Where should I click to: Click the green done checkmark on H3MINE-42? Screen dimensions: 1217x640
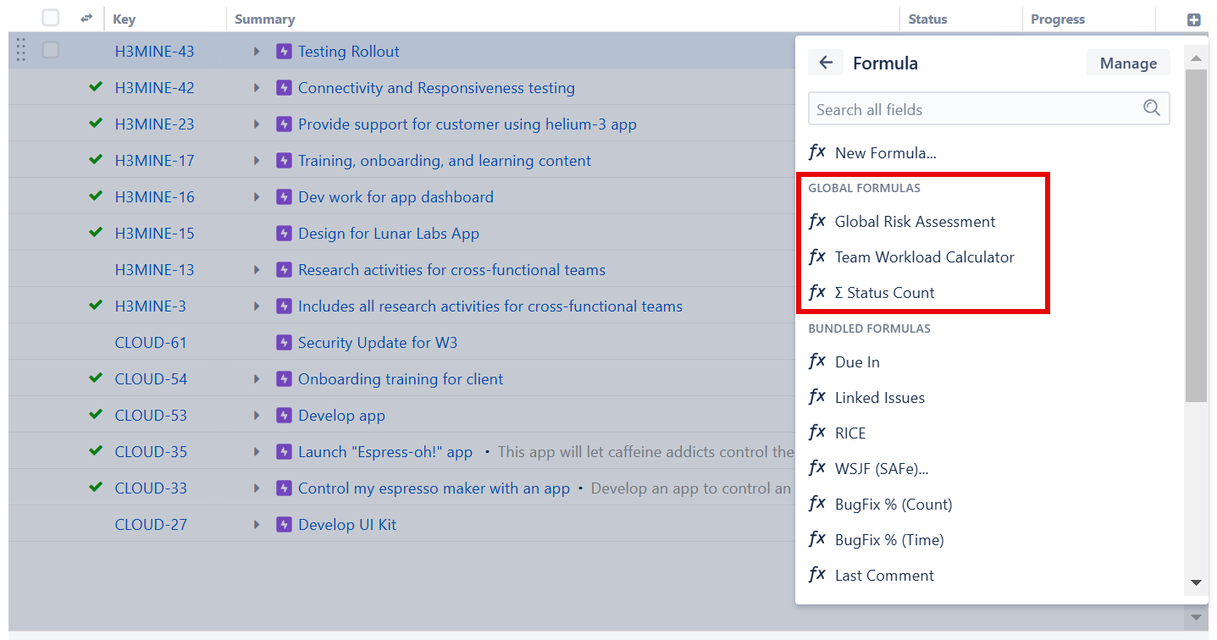pos(94,86)
